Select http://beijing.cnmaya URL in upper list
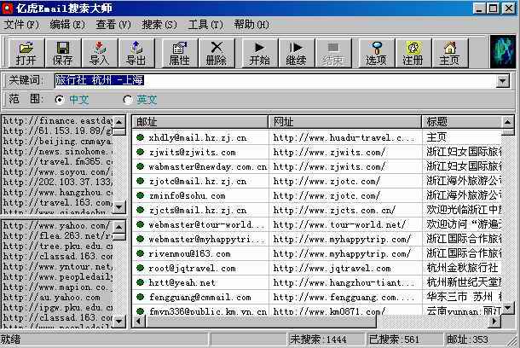The image size is (520, 348). coord(57,141)
